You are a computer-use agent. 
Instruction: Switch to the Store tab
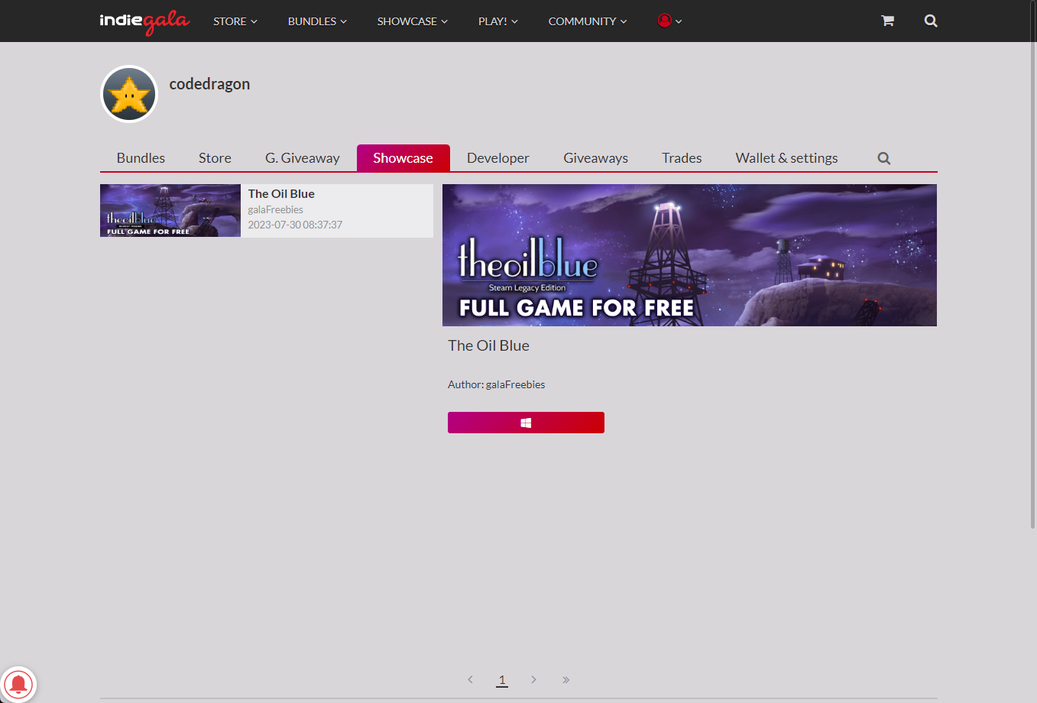pos(215,158)
